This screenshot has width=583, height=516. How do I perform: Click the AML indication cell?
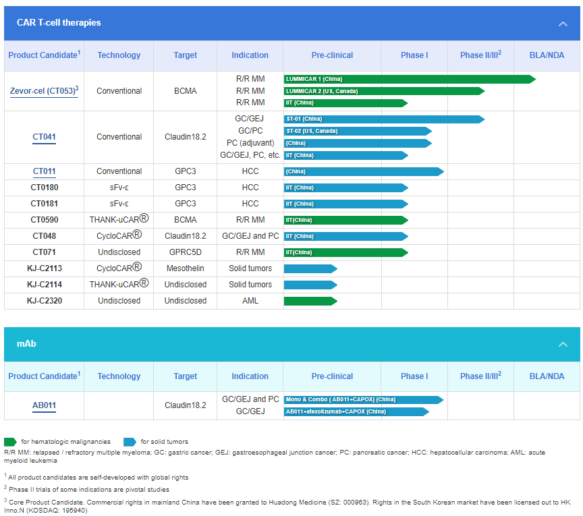[x=250, y=301]
